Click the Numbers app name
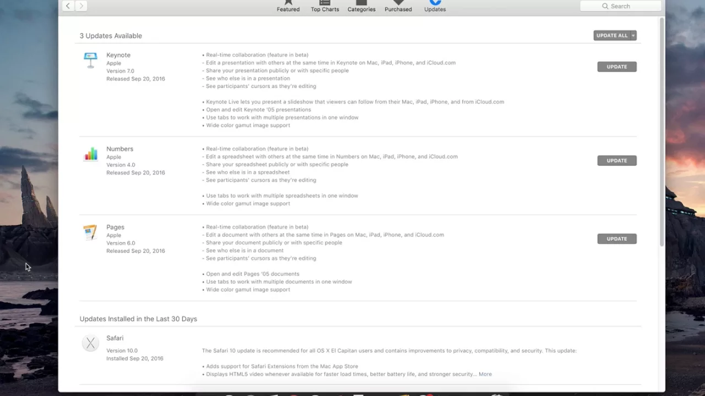The height and width of the screenshot is (396, 705). tap(120, 149)
